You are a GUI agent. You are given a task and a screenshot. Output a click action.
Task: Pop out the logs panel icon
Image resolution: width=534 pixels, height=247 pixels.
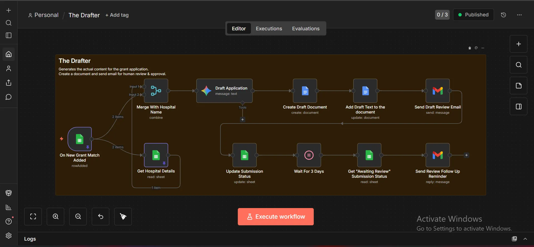515,239
